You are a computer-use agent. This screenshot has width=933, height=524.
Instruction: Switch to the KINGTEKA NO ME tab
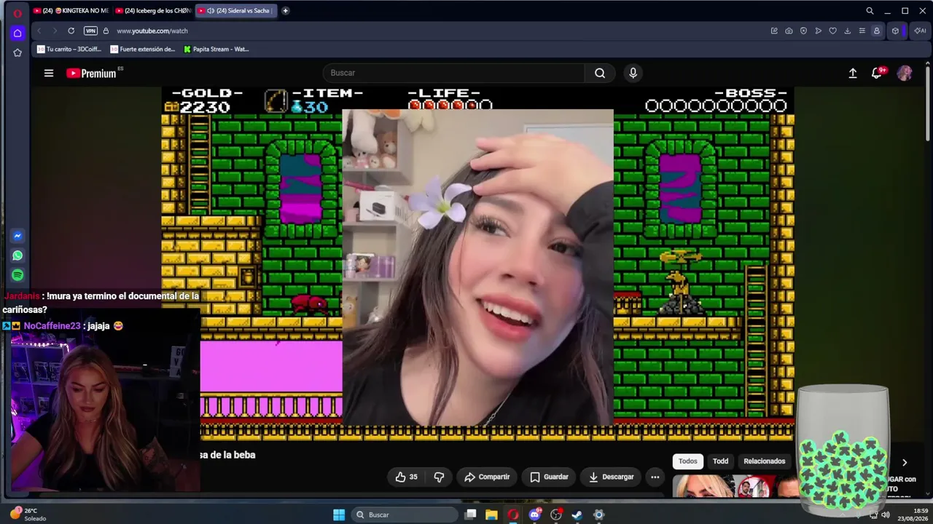(71, 11)
